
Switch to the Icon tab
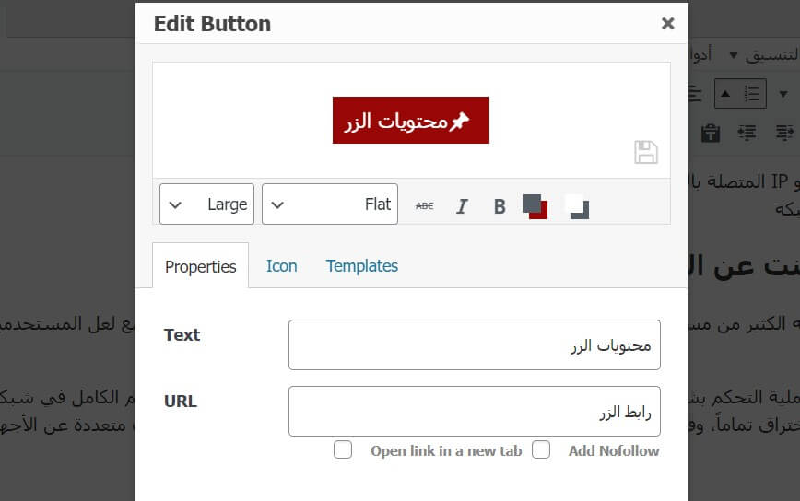point(282,266)
